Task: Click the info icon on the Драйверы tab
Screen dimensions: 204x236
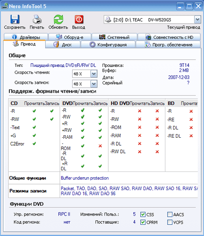Action: tap(15, 37)
